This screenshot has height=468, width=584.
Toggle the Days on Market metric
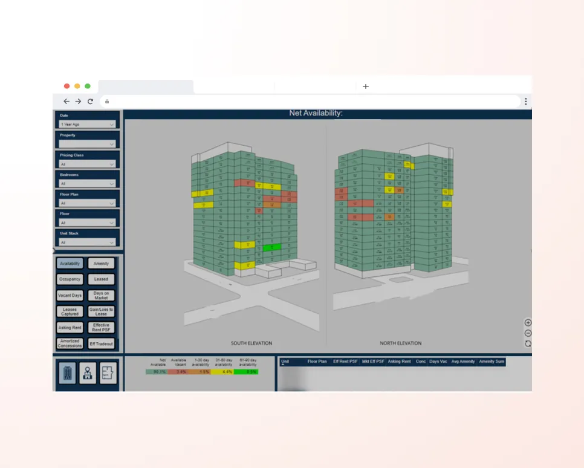101,295
